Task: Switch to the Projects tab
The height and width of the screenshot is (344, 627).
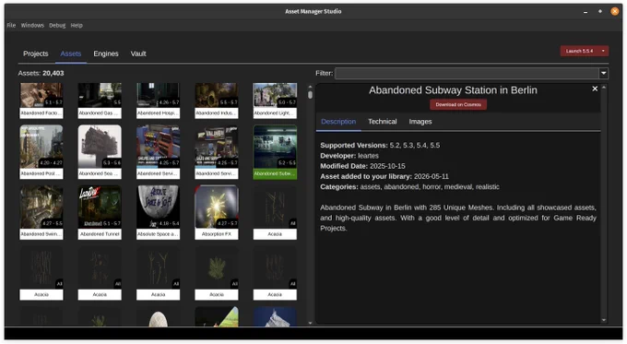Action: coord(36,53)
